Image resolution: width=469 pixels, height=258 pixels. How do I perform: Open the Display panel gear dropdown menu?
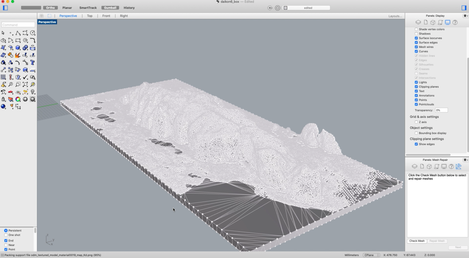tap(465, 16)
